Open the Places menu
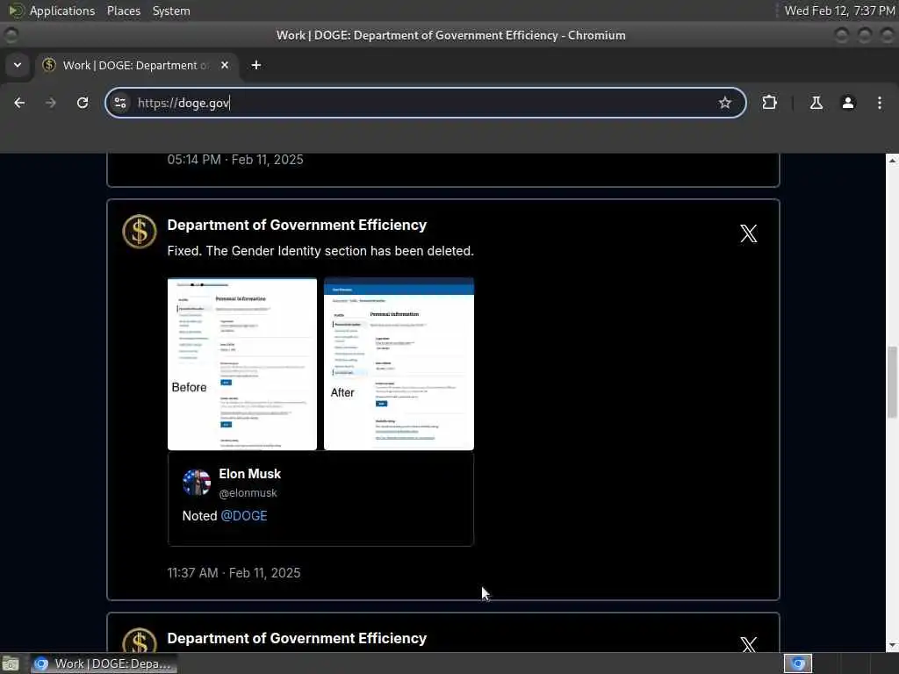This screenshot has height=674, width=899. [x=124, y=11]
